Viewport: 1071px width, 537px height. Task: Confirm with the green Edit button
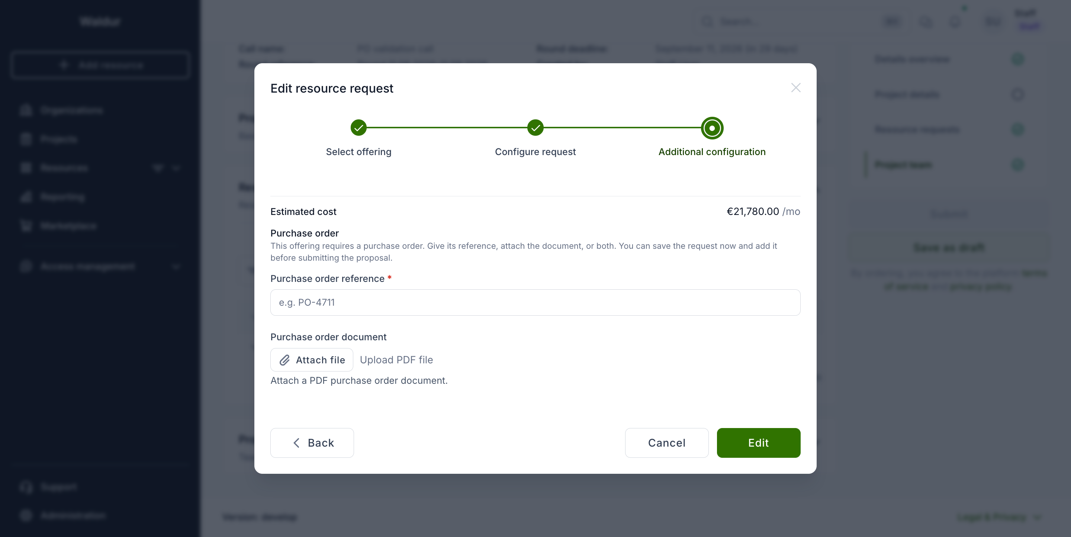758,443
